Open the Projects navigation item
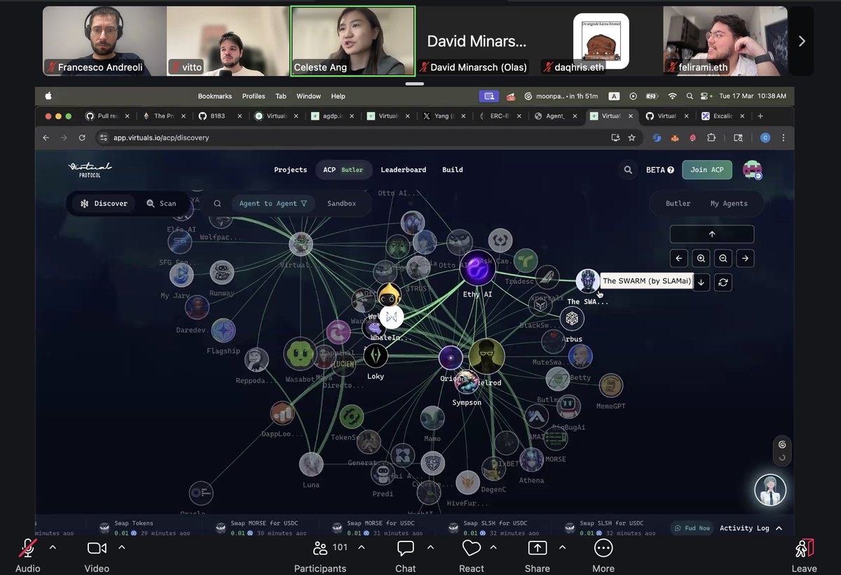Screen dimensions: 841x575 pyautogui.click(x=291, y=170)
